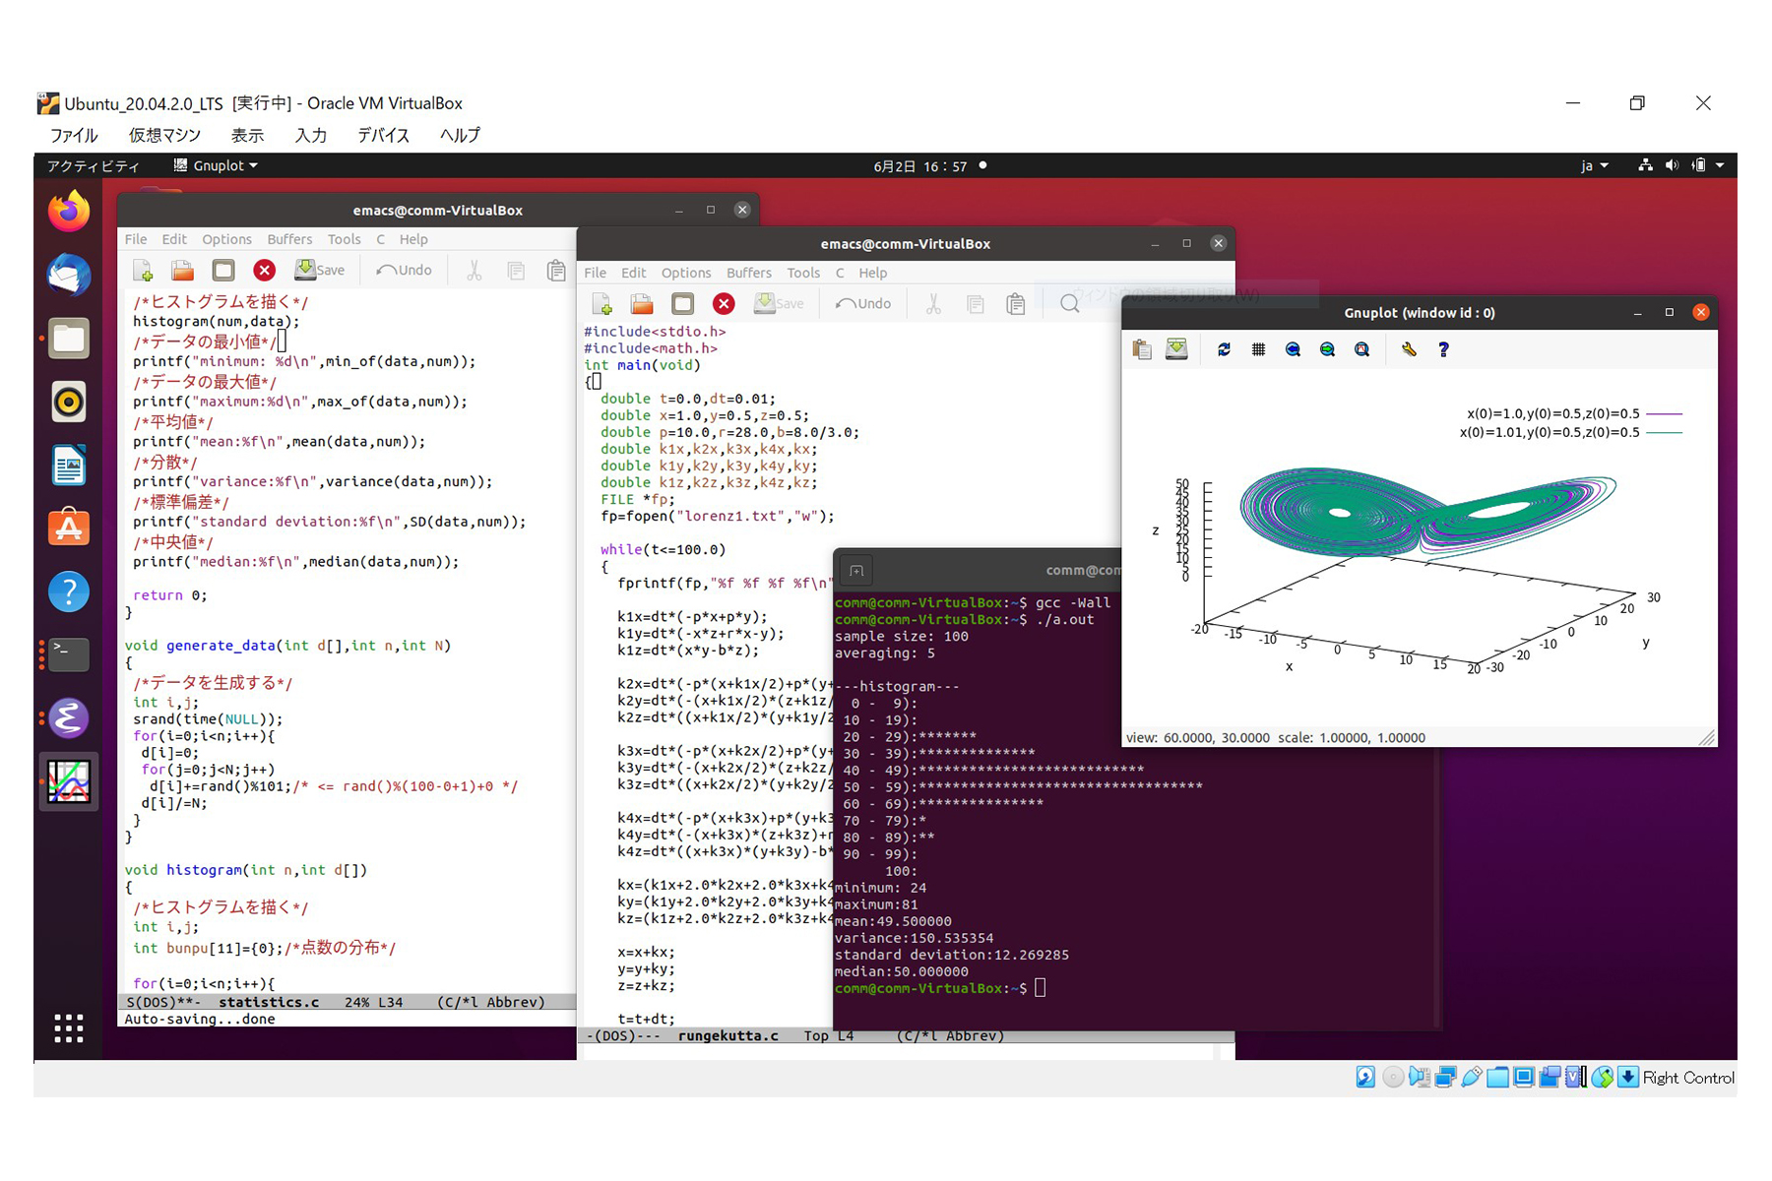Viewport: 1772px width, 1181px height.
Task: Click New File icon in rungekutta.c Emacs
Action: pyautogui.click(x=602, y=304)
